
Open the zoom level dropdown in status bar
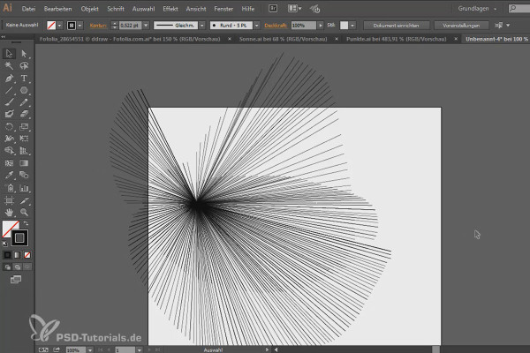(x=90, y=350)
